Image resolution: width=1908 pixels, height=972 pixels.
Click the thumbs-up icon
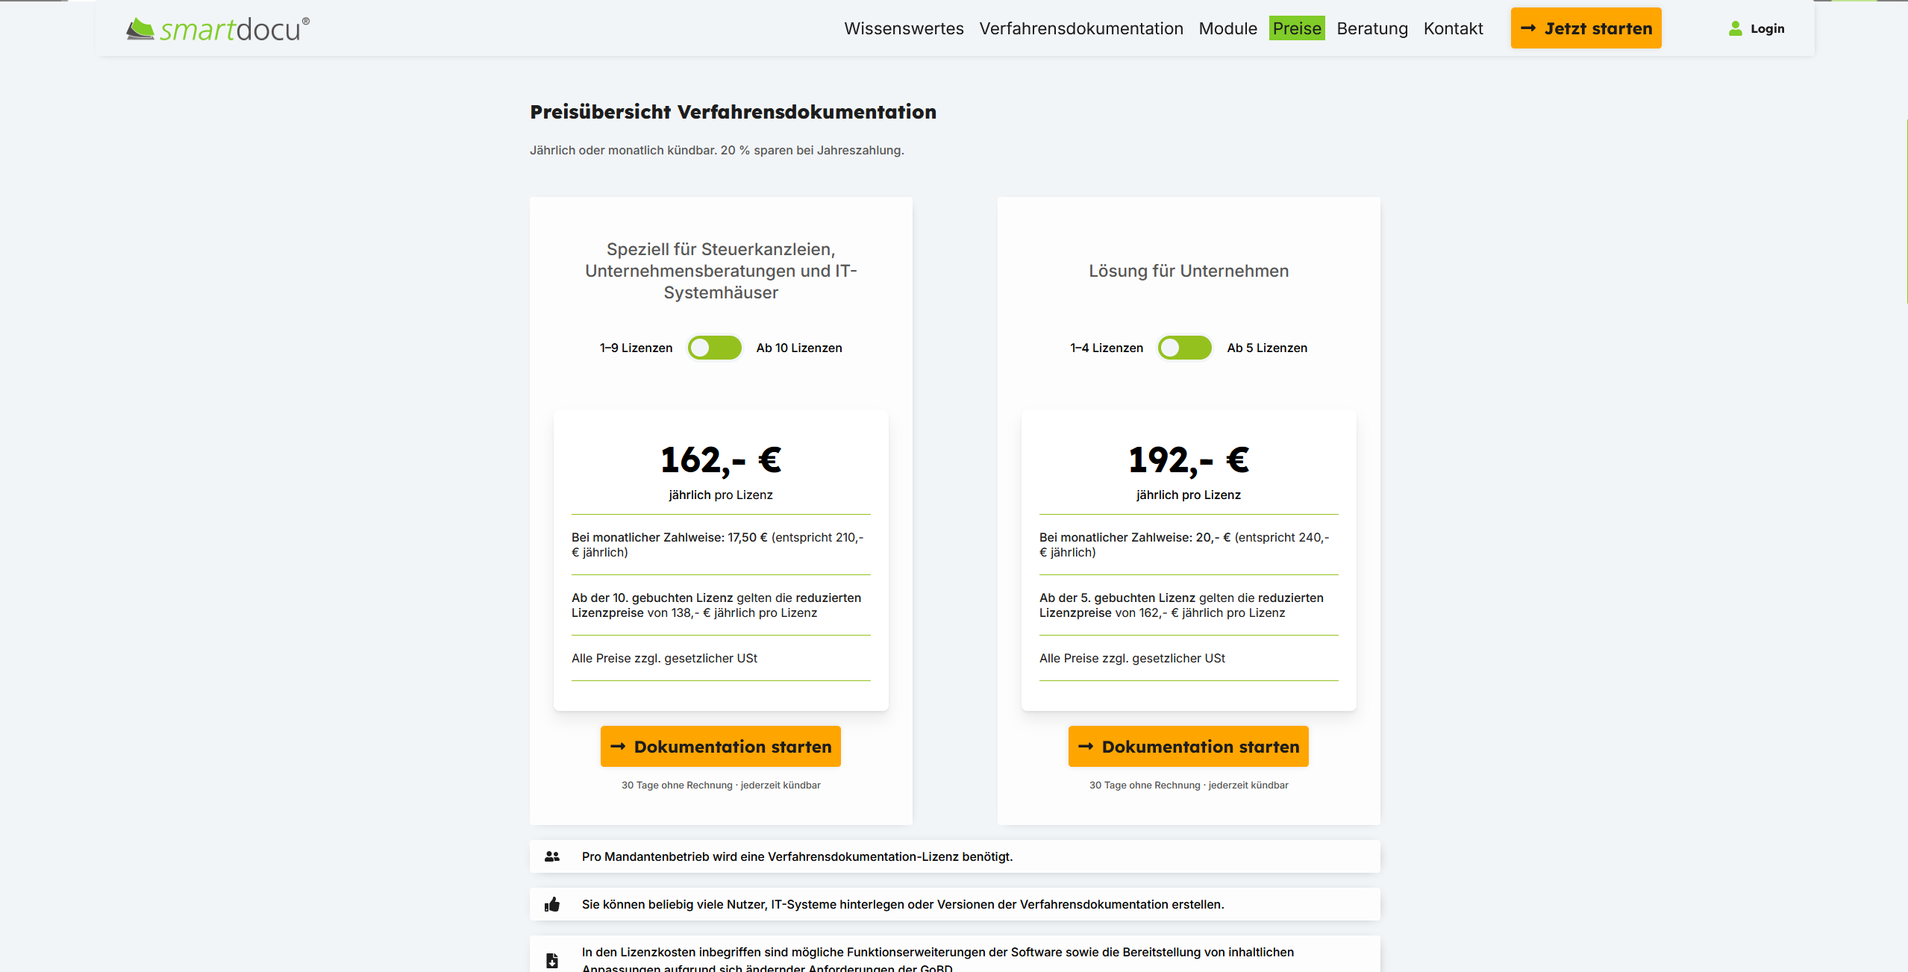click(552, 905)
